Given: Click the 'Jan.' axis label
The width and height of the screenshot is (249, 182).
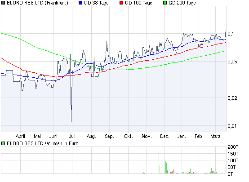Looking at the screenshot, I should point(182,136).
